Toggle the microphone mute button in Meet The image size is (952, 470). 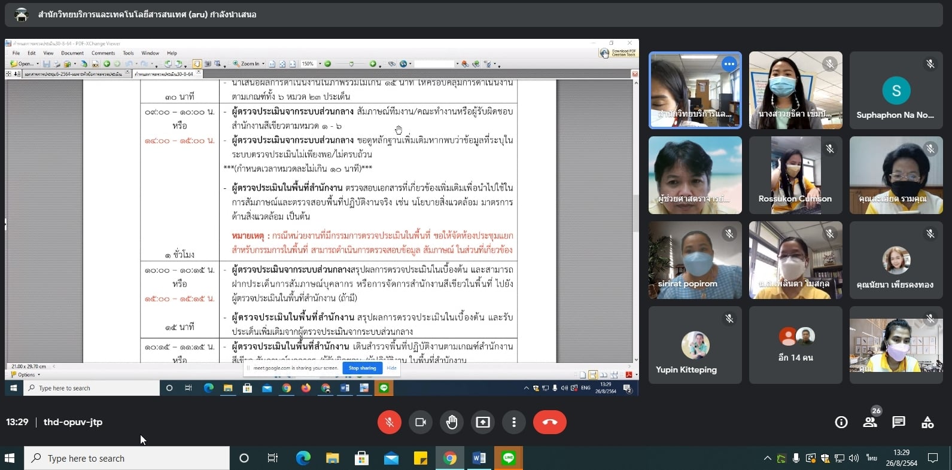[389, 422]
